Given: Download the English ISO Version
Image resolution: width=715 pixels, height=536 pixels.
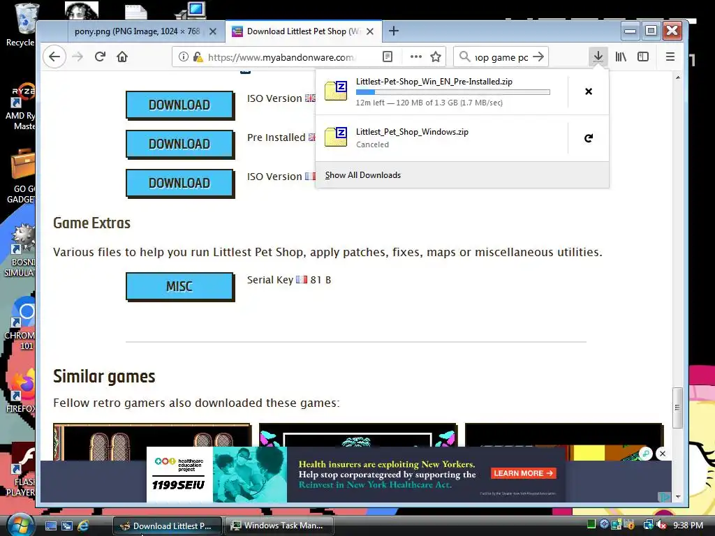Looking at the screenshot, I should pyautogui.click(x=179, y=105).
